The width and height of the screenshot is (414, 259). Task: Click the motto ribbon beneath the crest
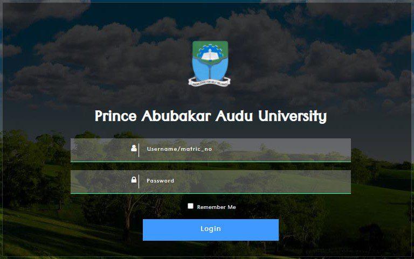tap(210, 82)
